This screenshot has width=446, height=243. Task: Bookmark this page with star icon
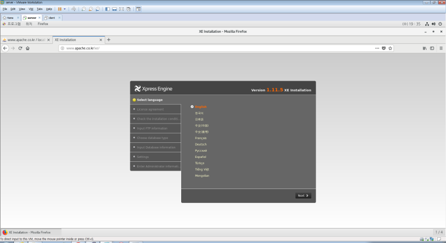pyautogui.click(x=390, y=48)
